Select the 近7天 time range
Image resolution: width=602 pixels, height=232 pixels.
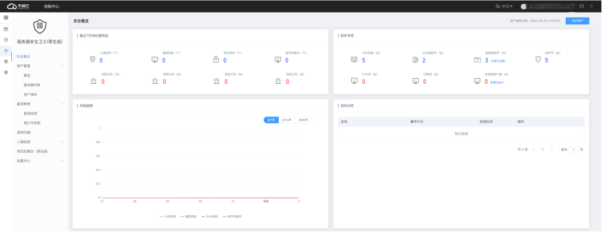coord(271,120)
